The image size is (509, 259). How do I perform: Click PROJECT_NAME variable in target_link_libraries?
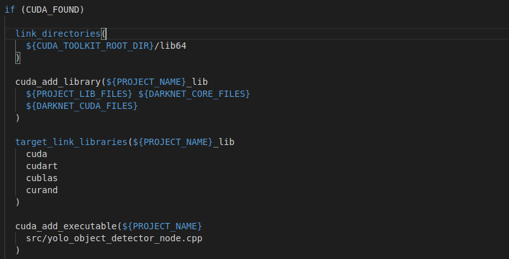(173, 142)
